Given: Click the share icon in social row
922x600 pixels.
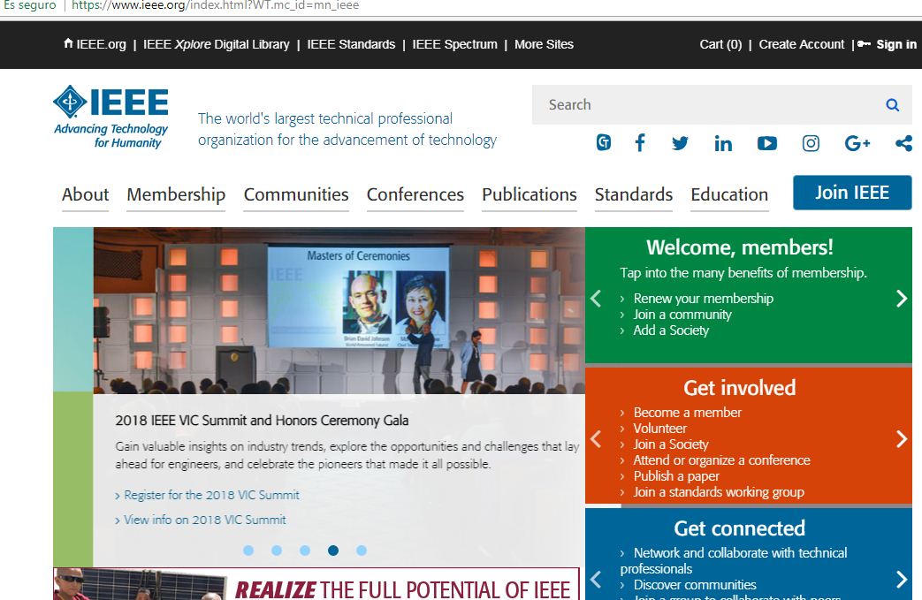Looking at the screenshot, I should 903,143.
